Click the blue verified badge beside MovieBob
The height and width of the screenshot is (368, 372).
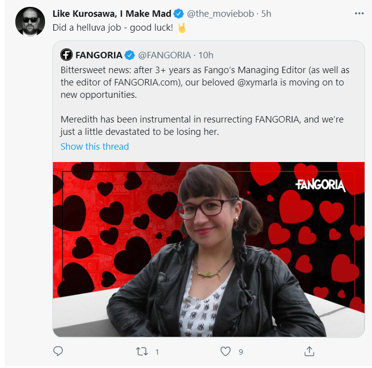tap(179, 13)
